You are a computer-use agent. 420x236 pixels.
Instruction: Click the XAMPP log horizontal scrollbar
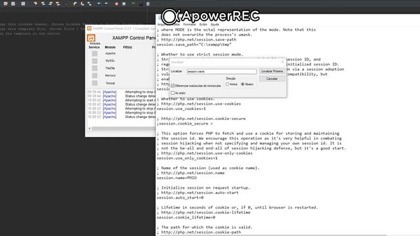point(123,128)
